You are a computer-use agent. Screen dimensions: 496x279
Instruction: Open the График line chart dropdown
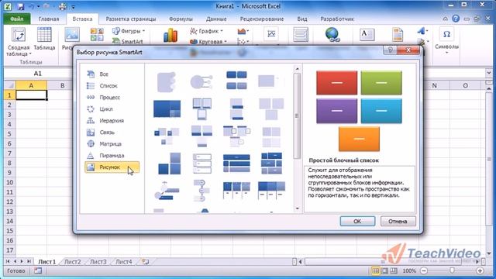tap(206, 31)
